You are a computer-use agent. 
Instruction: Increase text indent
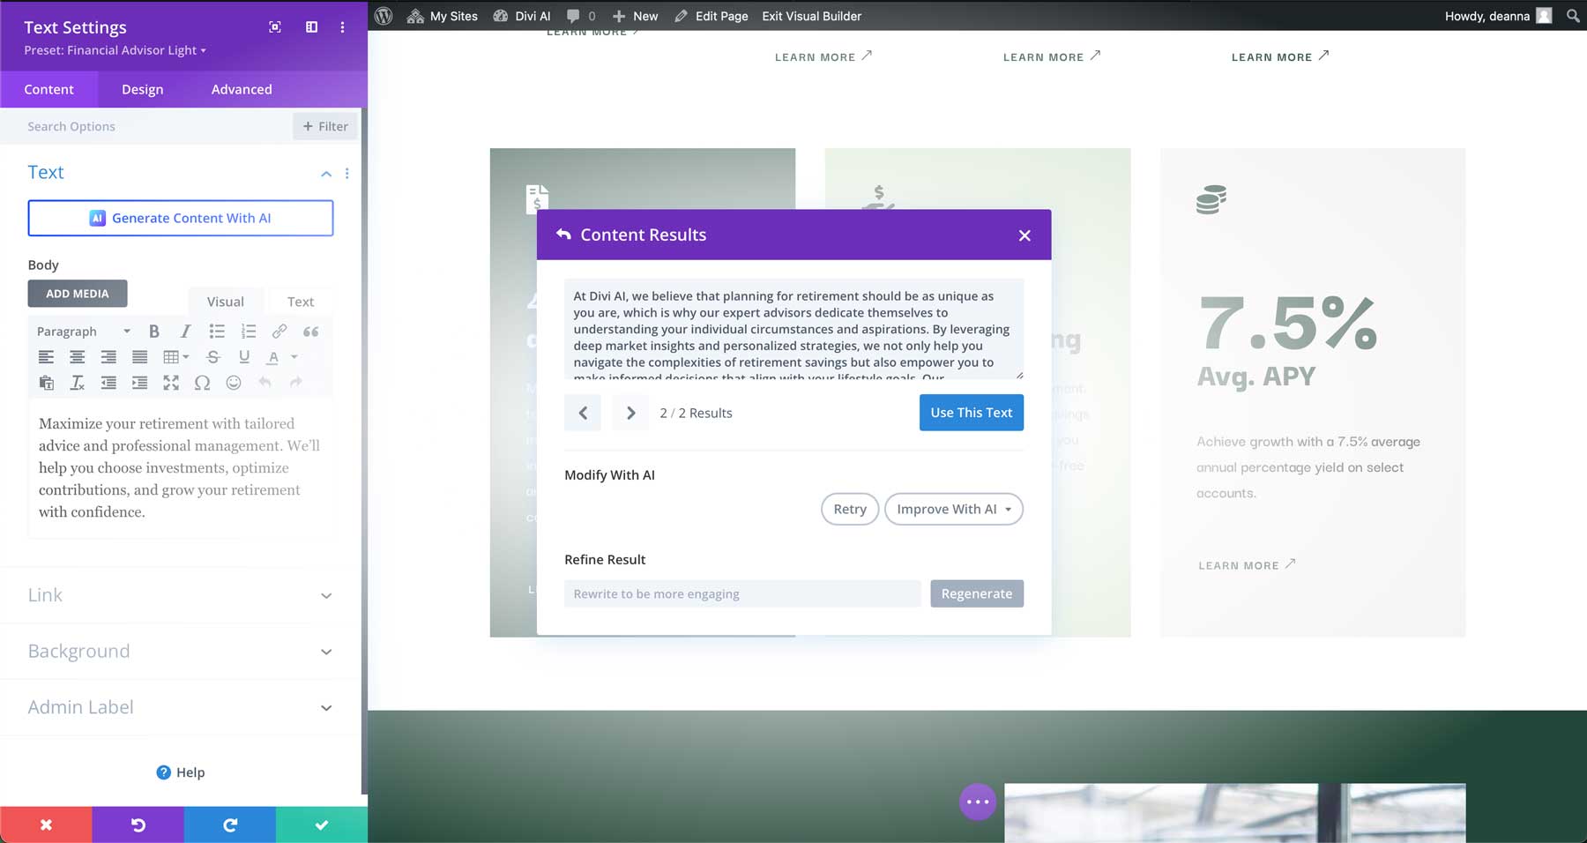139,383
